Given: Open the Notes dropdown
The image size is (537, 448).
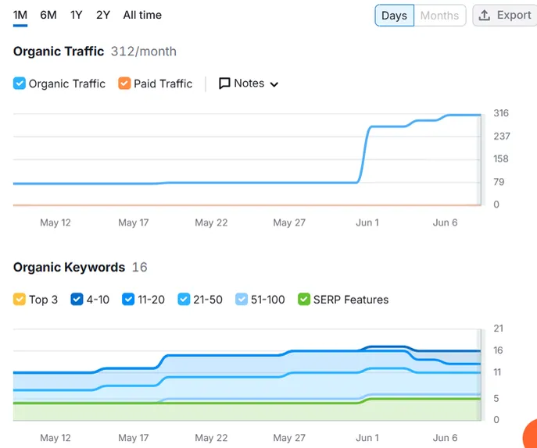Looking at the screenshot, I should (x=249, y=84).
